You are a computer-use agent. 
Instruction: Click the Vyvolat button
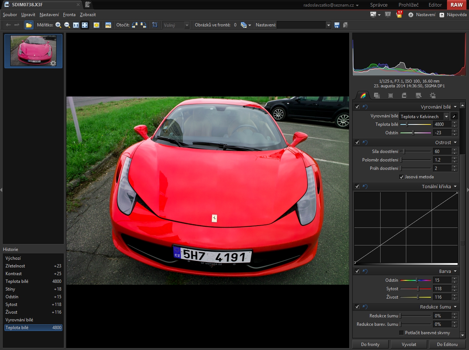tap(409, 344)
